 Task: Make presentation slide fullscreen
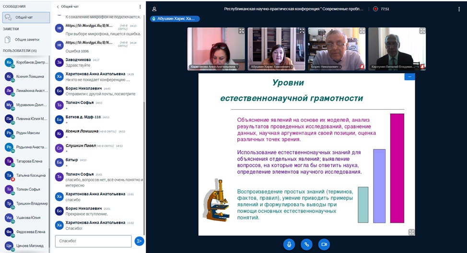coord(411,232)
